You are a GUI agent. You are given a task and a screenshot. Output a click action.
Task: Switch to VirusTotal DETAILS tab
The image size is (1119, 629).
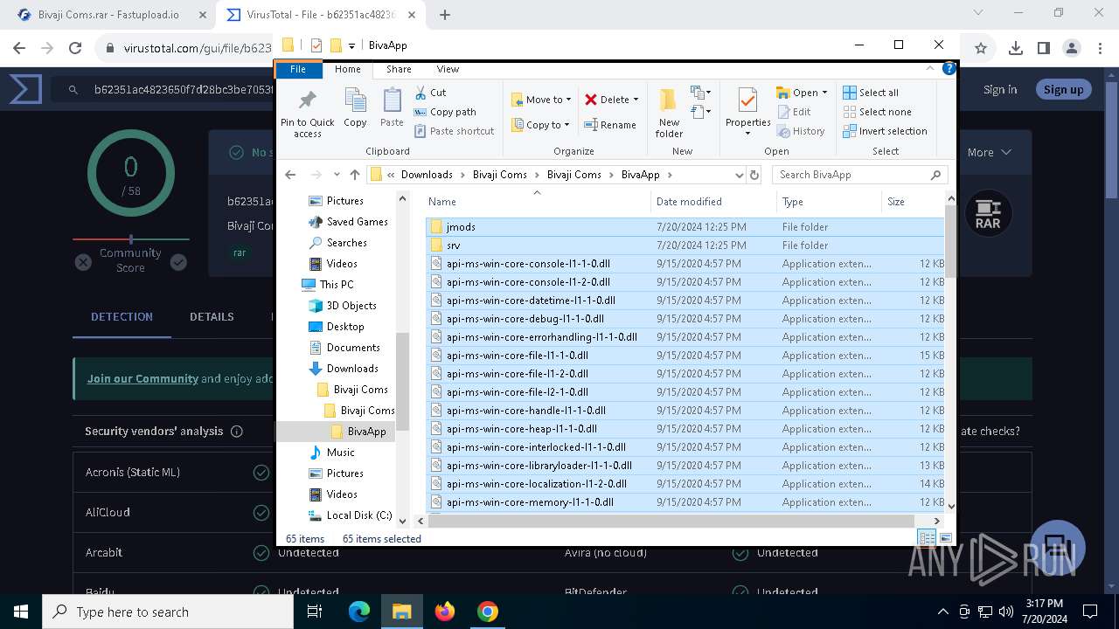click(212, 317)
